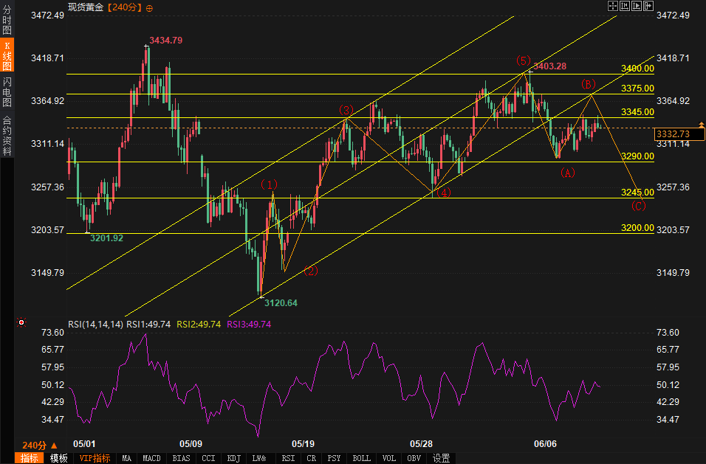Select the 3400.00 horizontal line label
This screenshot has width=706, height=464.
(637, 69)
